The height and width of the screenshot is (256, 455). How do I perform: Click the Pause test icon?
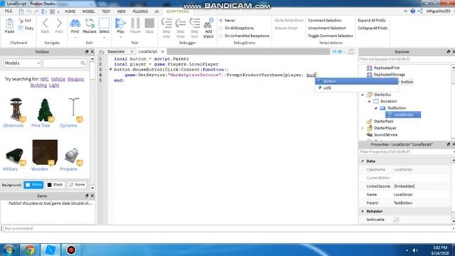click(x=135, y=23)
